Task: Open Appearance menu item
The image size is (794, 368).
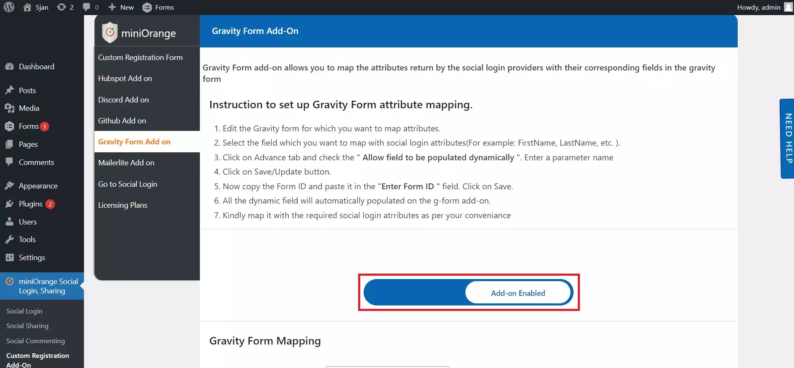Action: point(42,185)
